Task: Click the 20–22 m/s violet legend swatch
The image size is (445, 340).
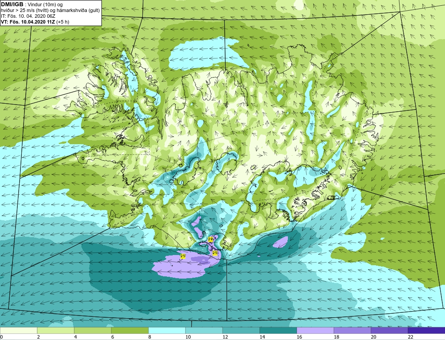Action: [x=389, y=330]
